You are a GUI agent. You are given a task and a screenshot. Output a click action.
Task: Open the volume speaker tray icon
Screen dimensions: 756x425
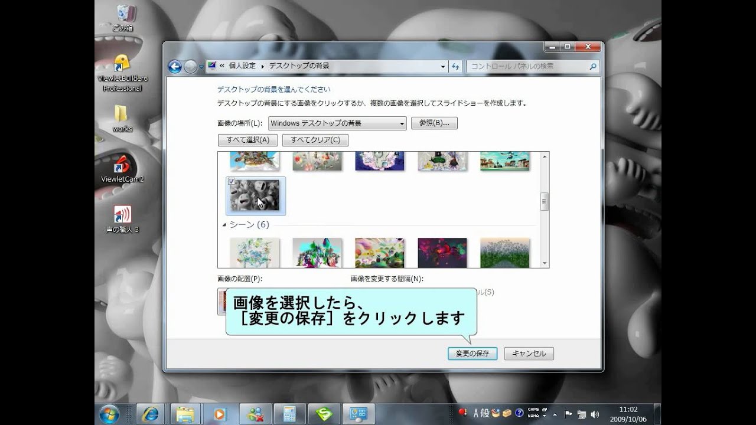[594, 414]
